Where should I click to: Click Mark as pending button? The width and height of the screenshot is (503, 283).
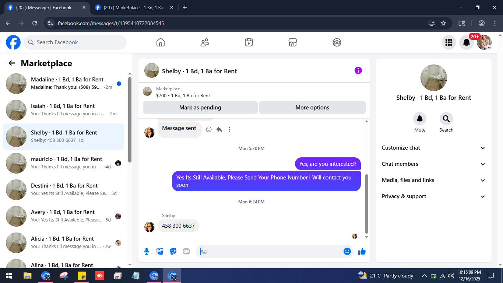click(x=200, y=108)
